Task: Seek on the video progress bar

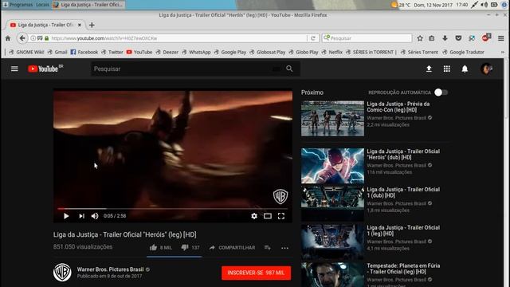Action: coord(173,209)
